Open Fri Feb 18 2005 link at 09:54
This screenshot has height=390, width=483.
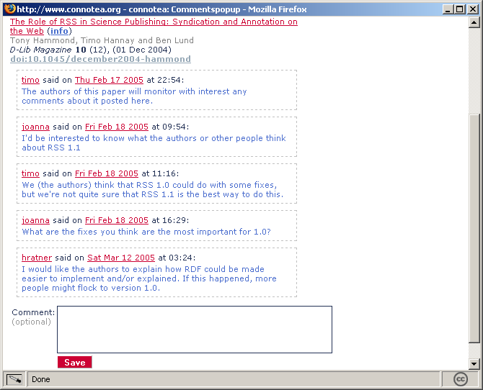(x=117, y=127)
